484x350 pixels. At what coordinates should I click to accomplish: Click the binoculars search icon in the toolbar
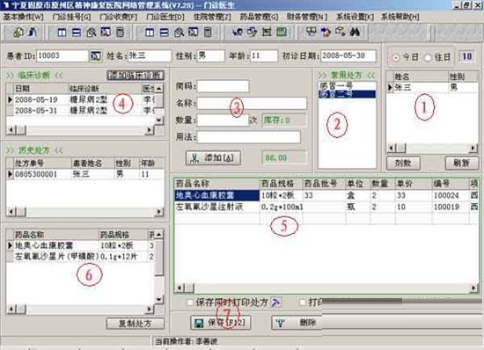(355, 32)
